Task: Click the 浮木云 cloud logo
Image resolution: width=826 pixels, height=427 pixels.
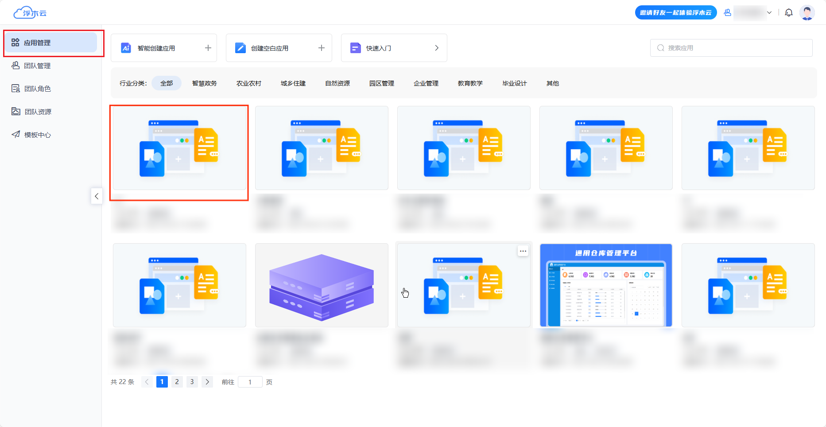Action: tap(30, 13)
